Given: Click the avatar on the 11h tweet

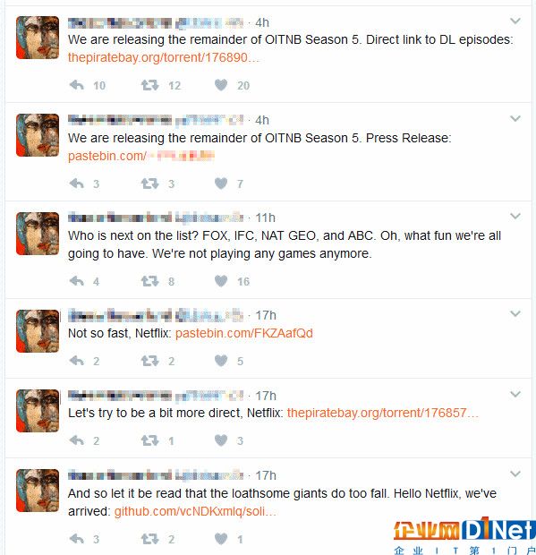Looking at the screenshot, I should (38, 234).
